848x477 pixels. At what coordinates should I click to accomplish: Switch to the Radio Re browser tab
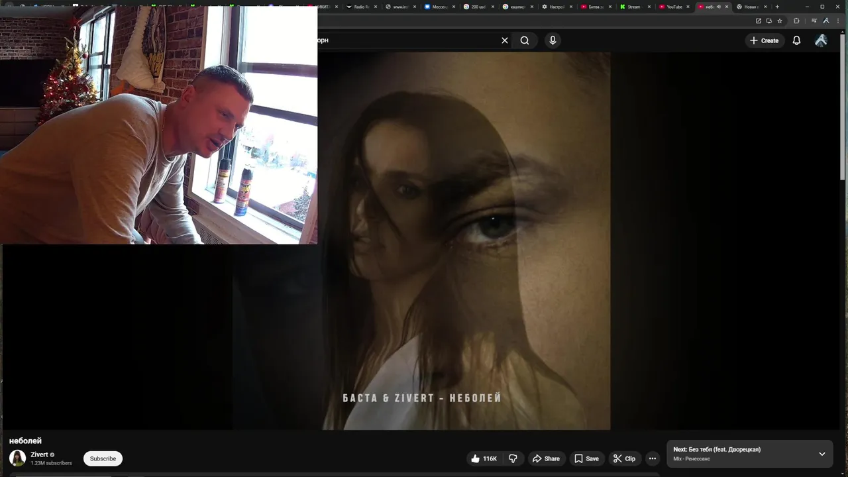point(361,7)
